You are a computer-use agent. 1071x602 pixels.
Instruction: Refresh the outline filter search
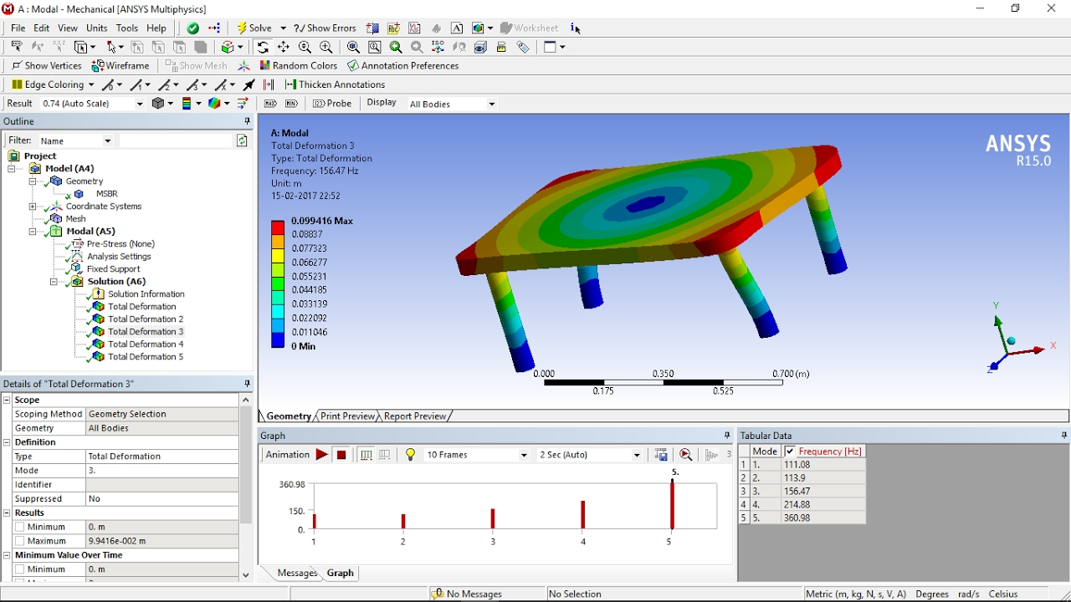[243, 141]
